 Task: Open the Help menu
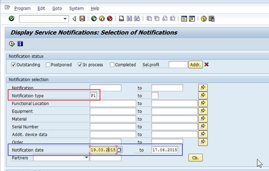[95, 8]
